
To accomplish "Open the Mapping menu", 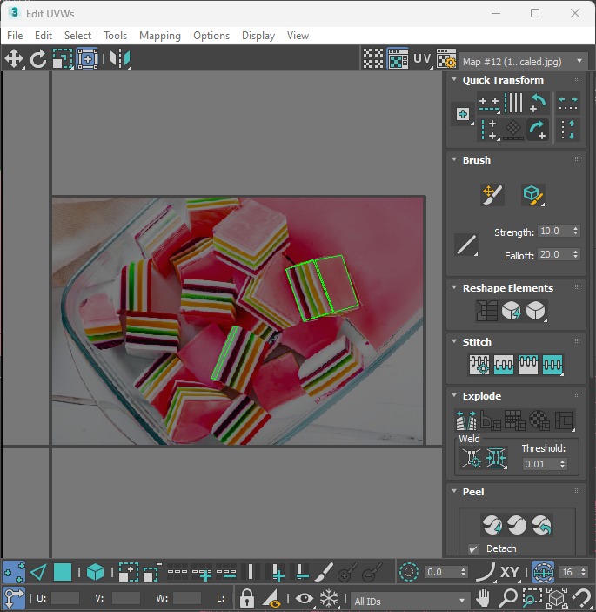I will tap(160, 36).
